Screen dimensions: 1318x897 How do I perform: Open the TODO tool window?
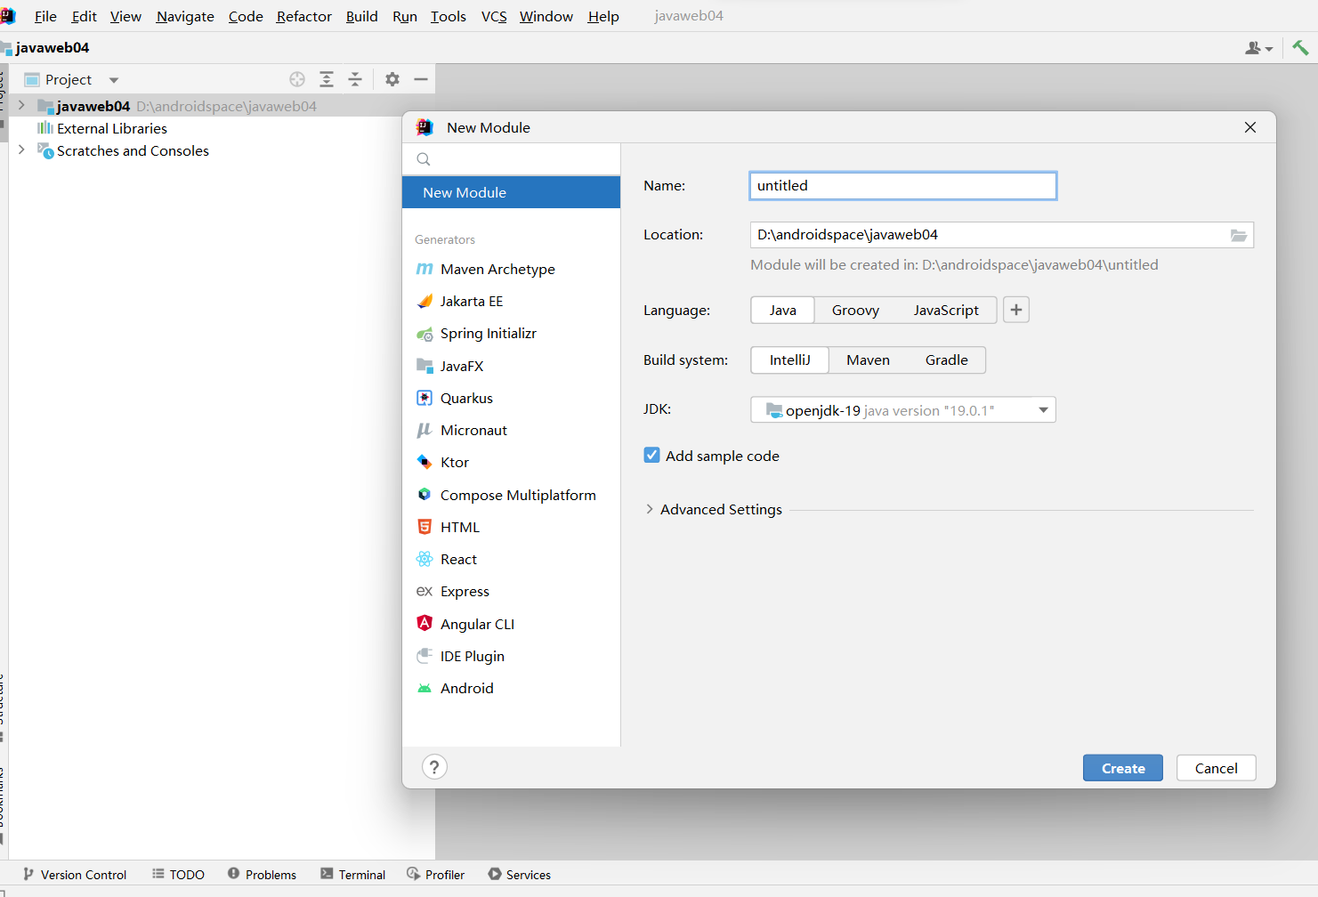179,875
